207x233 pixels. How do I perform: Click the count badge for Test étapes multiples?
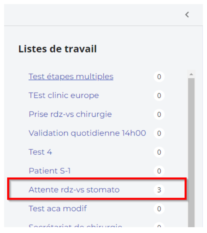point(159,77)
